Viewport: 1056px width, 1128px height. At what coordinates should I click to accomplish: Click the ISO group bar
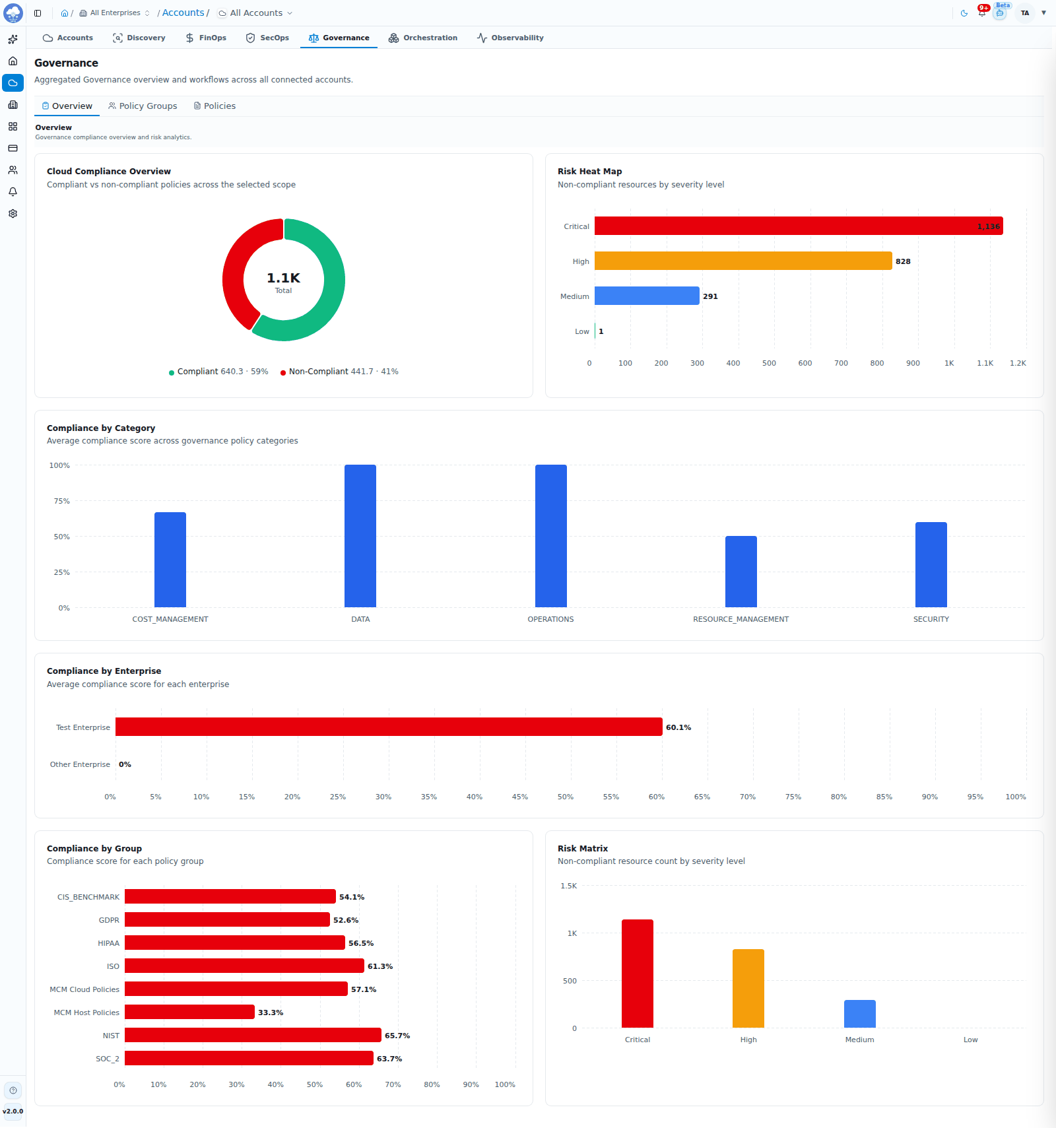pos(244,966)
